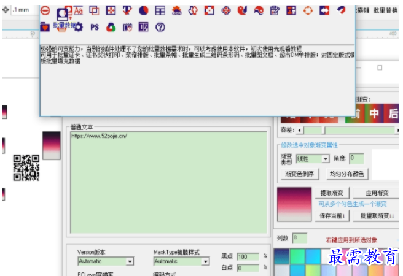Open the table layout icon
The image size is (403, 276).
coord(160,10)
